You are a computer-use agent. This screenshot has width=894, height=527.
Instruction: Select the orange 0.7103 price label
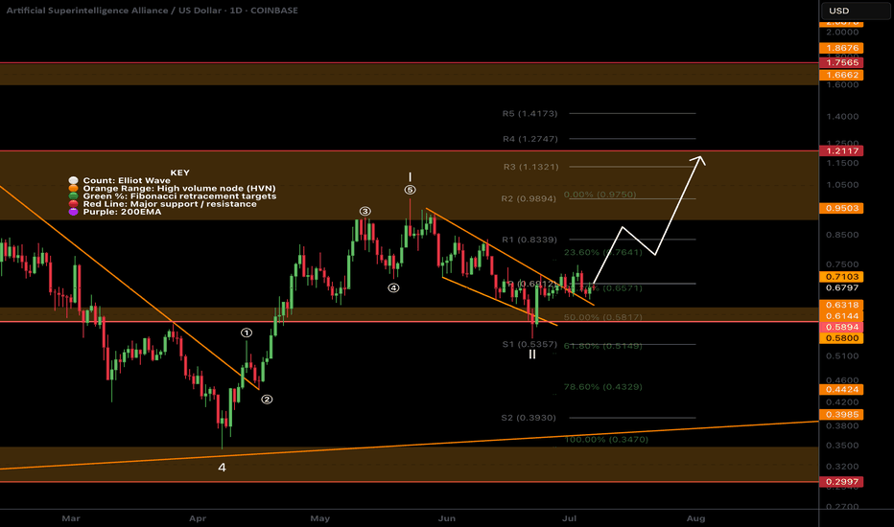(841, 277)
